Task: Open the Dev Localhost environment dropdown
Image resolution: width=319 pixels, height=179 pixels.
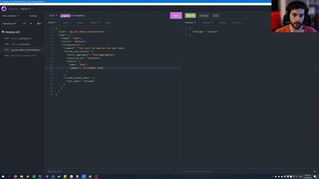Action: (10, 15)
